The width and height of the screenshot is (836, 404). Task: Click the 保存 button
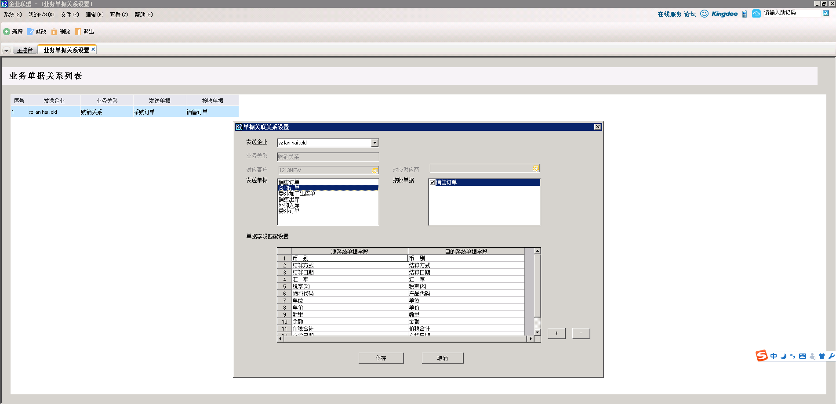(381, 358)
